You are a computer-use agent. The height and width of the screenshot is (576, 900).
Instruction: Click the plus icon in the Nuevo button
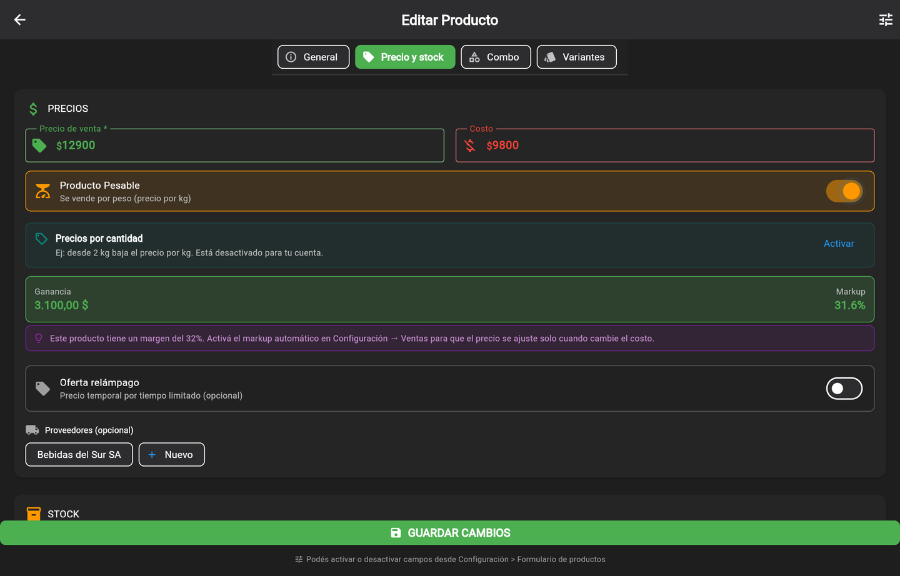click(x=152, y=455)
